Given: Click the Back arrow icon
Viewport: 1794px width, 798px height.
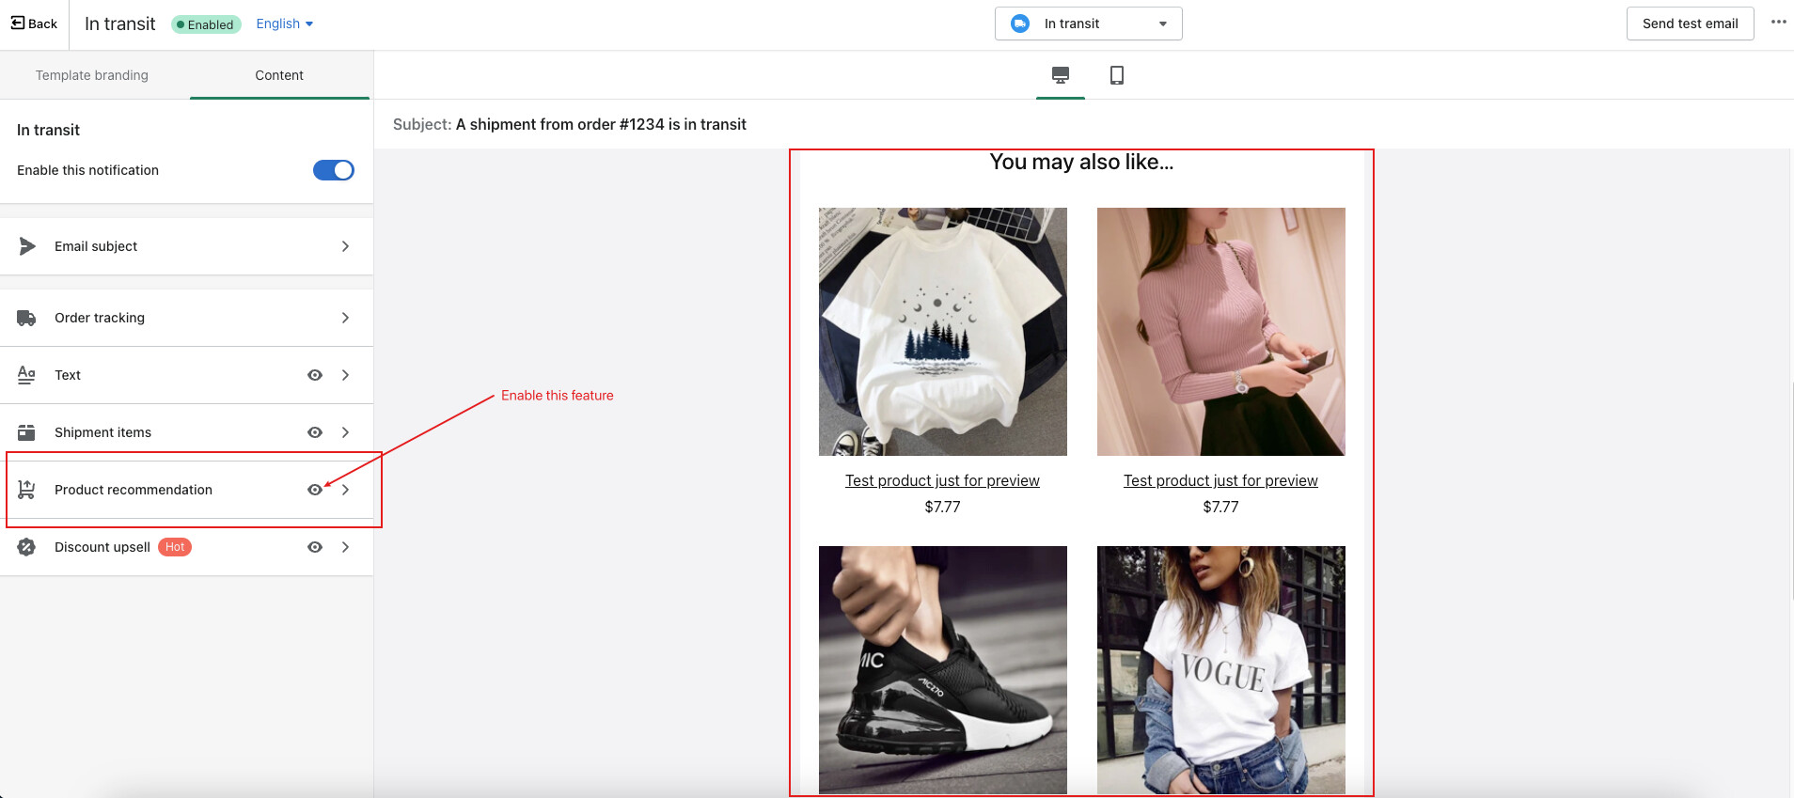Looking at the screenshot, I should point(18,23).
